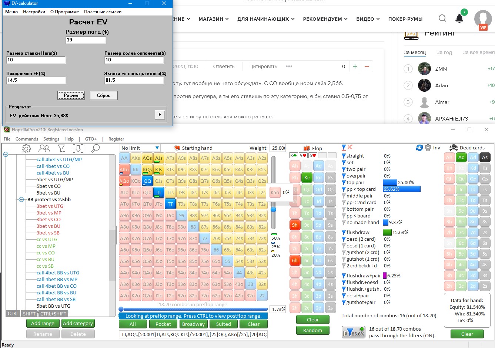Collapse the BB protect vs 2.5bb tree node
Screen dimensions: 495x348
21,200
